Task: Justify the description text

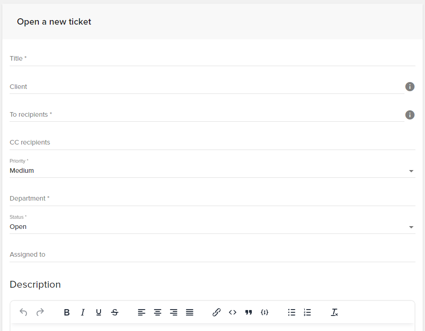Action: point(190,312)
